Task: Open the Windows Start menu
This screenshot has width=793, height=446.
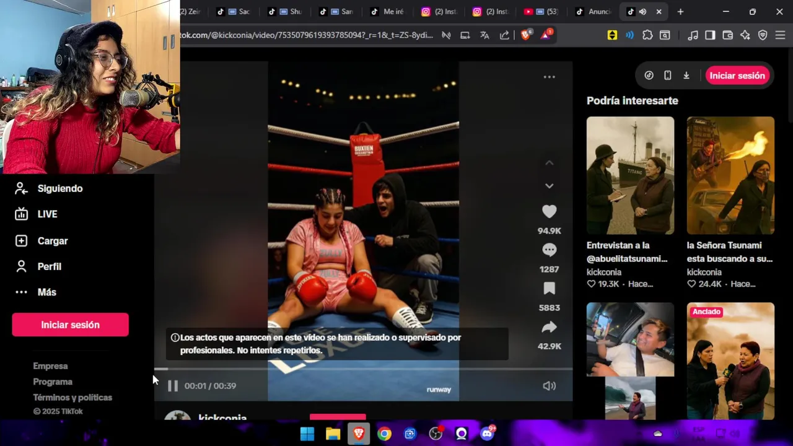Action: pos(307,434)
